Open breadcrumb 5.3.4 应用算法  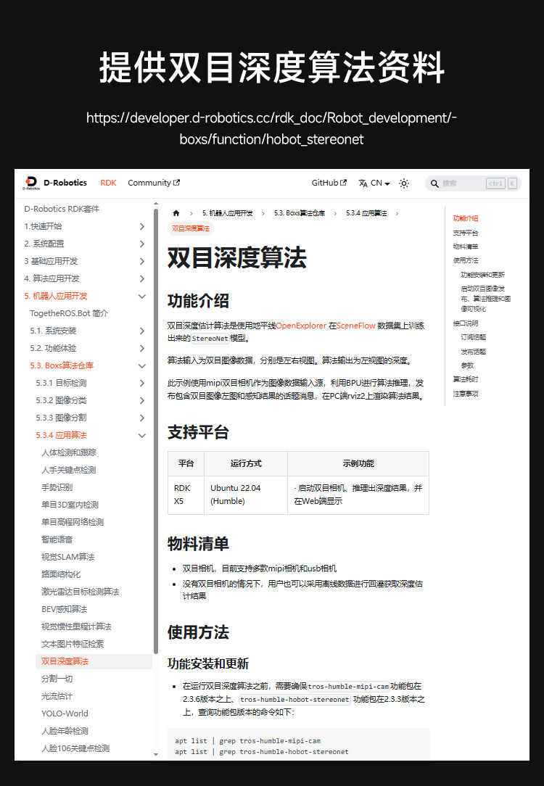(x=366, y=213)
